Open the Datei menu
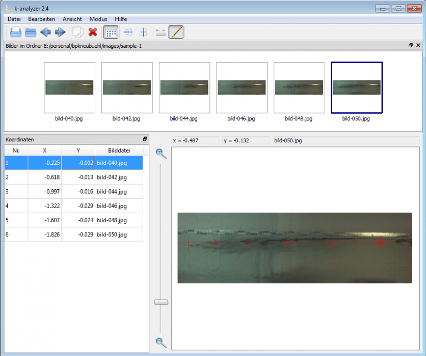The image size is (426, 356). tap(14, 19)
